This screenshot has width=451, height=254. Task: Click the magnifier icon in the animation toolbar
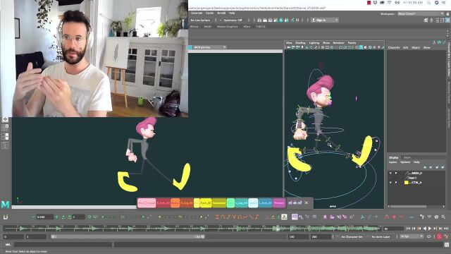(x=443, y=217)
